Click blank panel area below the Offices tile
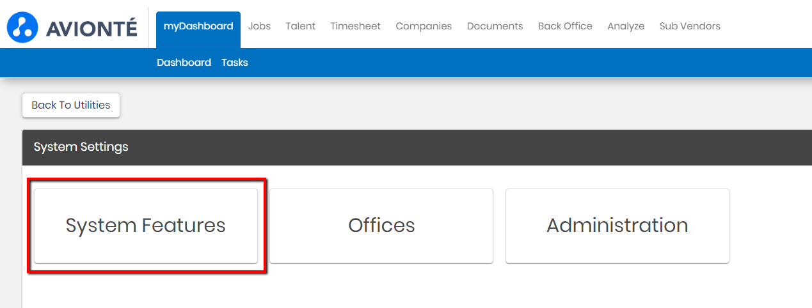 click(381, 286)
